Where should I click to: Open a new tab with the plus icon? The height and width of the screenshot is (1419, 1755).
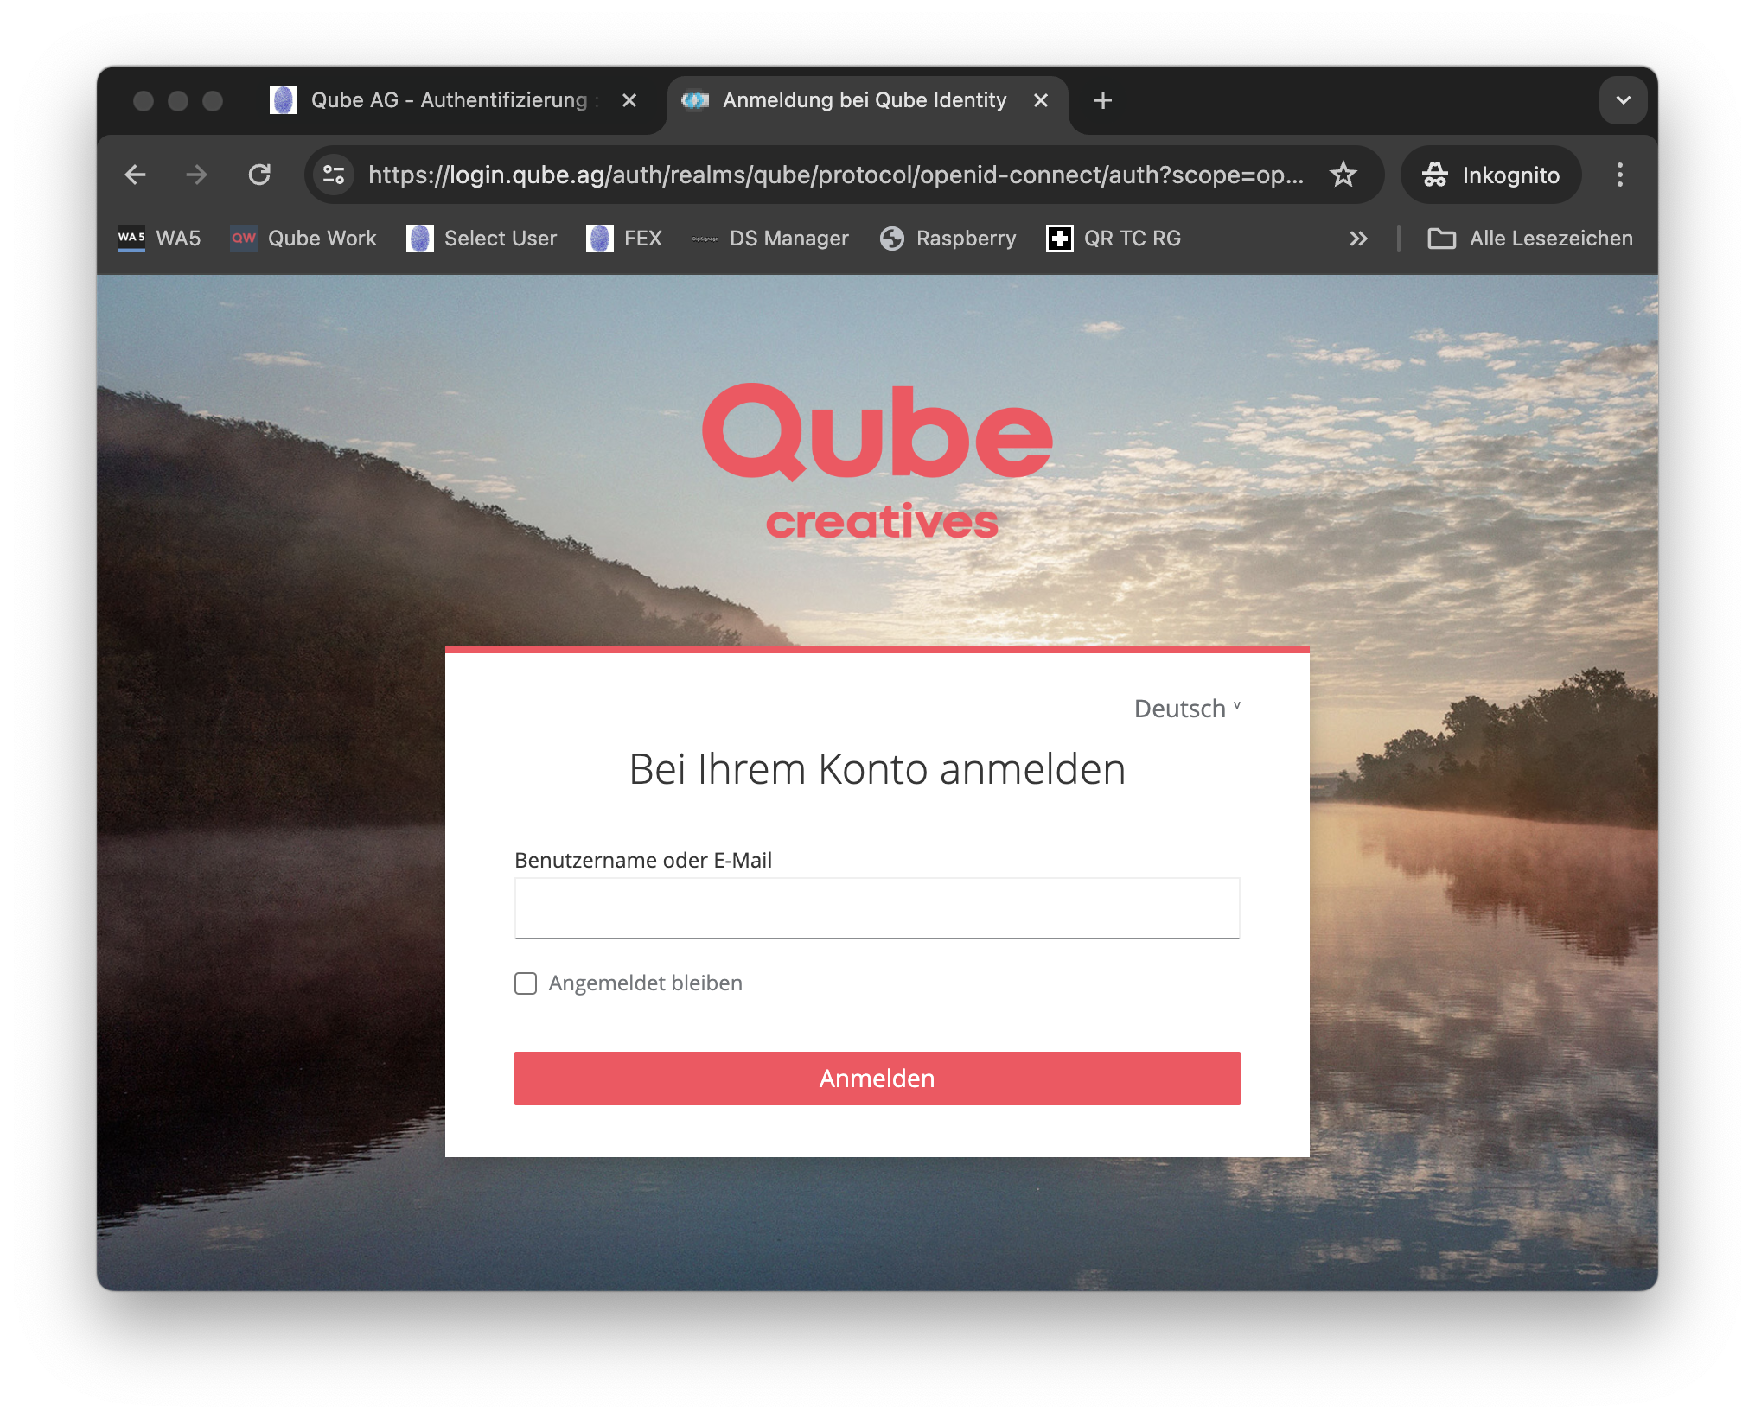(1102, 101)
